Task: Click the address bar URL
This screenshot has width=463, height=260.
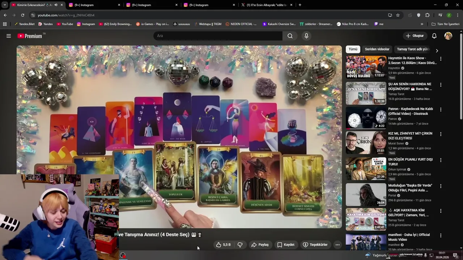Action: (x=66, y=15)
